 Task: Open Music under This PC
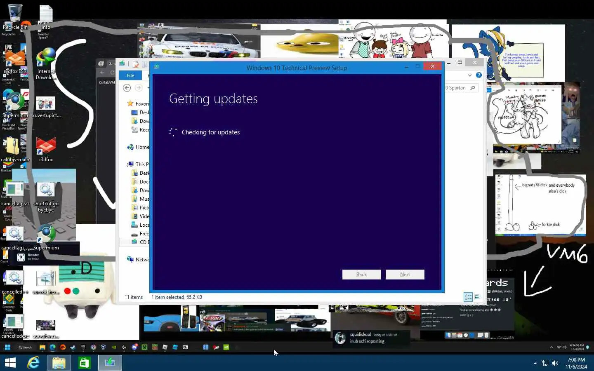click(140, 199)
